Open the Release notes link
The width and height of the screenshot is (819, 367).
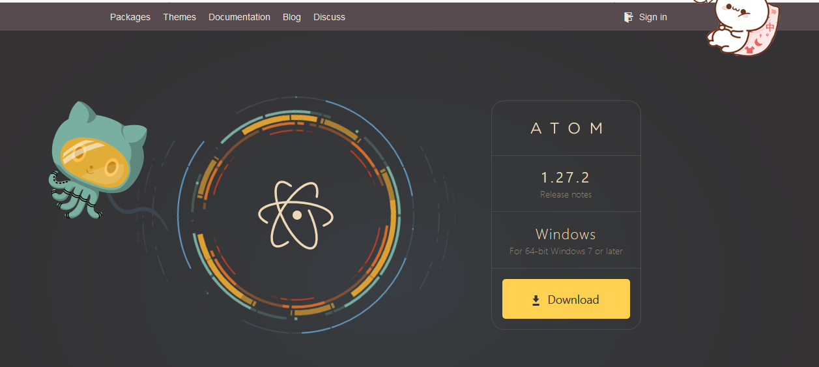(x=566, y=194)
